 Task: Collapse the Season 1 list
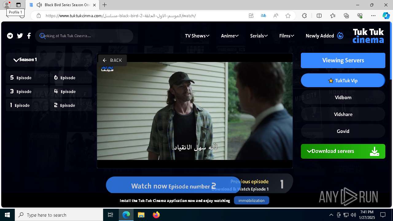[49, 60]
